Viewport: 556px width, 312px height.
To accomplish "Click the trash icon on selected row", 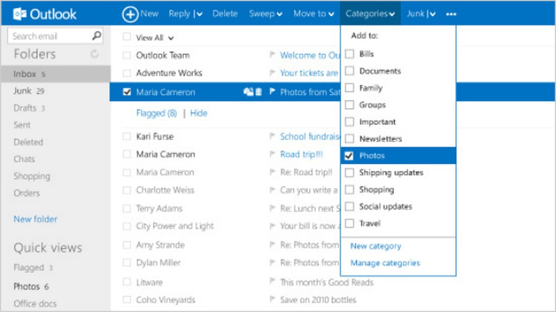I will [258, 92].
